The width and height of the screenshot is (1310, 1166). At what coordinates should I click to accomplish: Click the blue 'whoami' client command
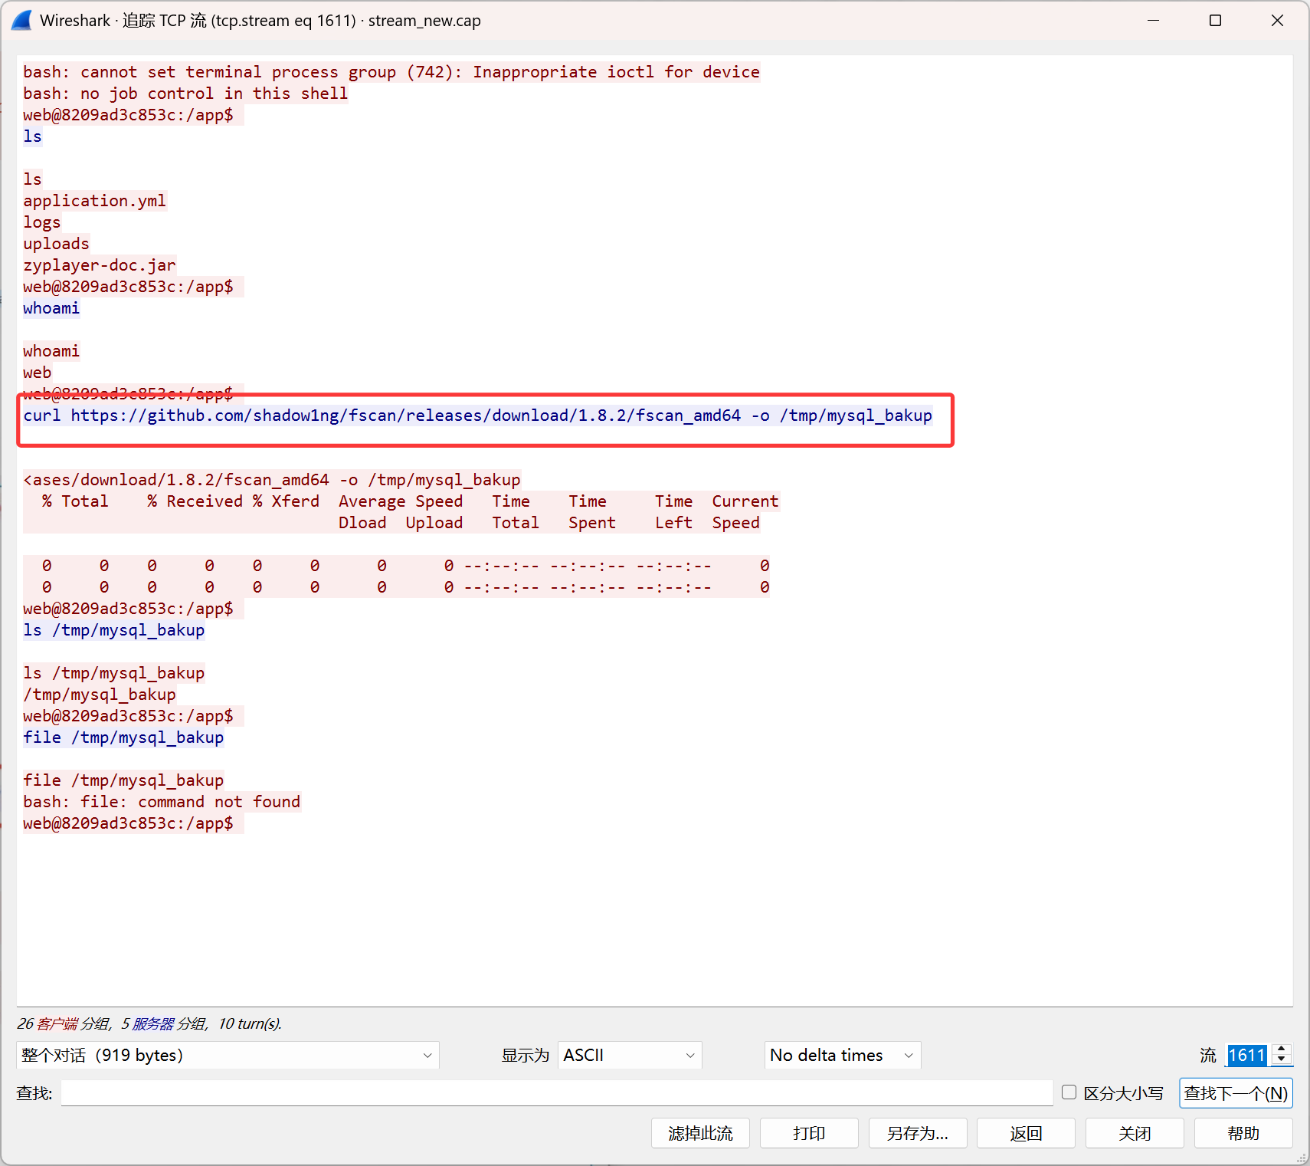coord(51,308)
